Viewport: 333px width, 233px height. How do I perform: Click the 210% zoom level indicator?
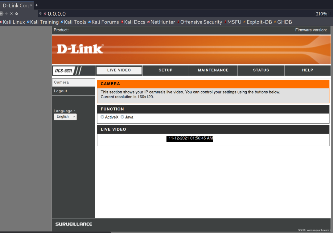coord(321,14)
